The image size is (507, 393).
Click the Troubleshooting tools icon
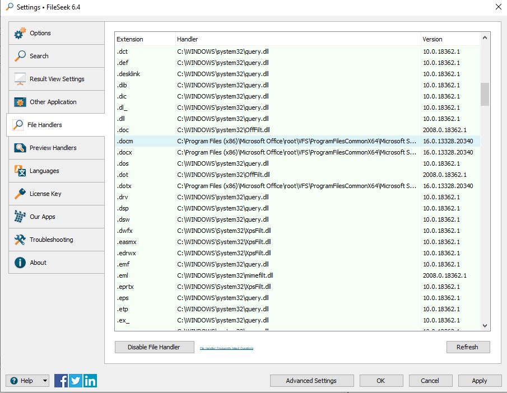click(20, 240)
